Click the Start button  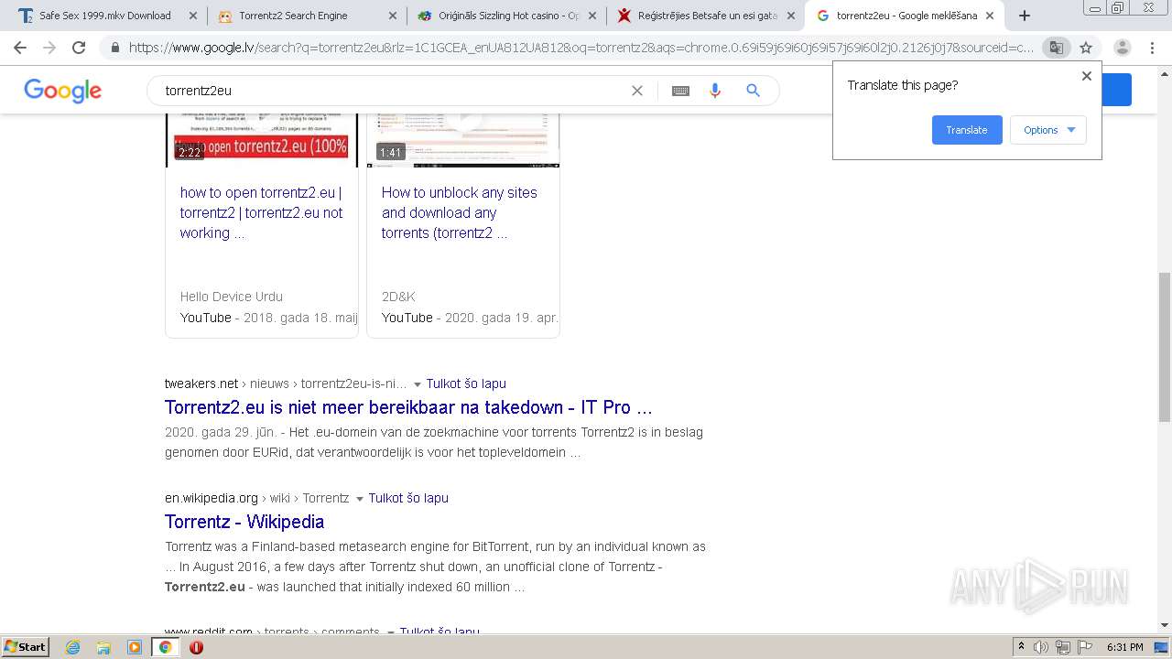[x=25, y=647]
